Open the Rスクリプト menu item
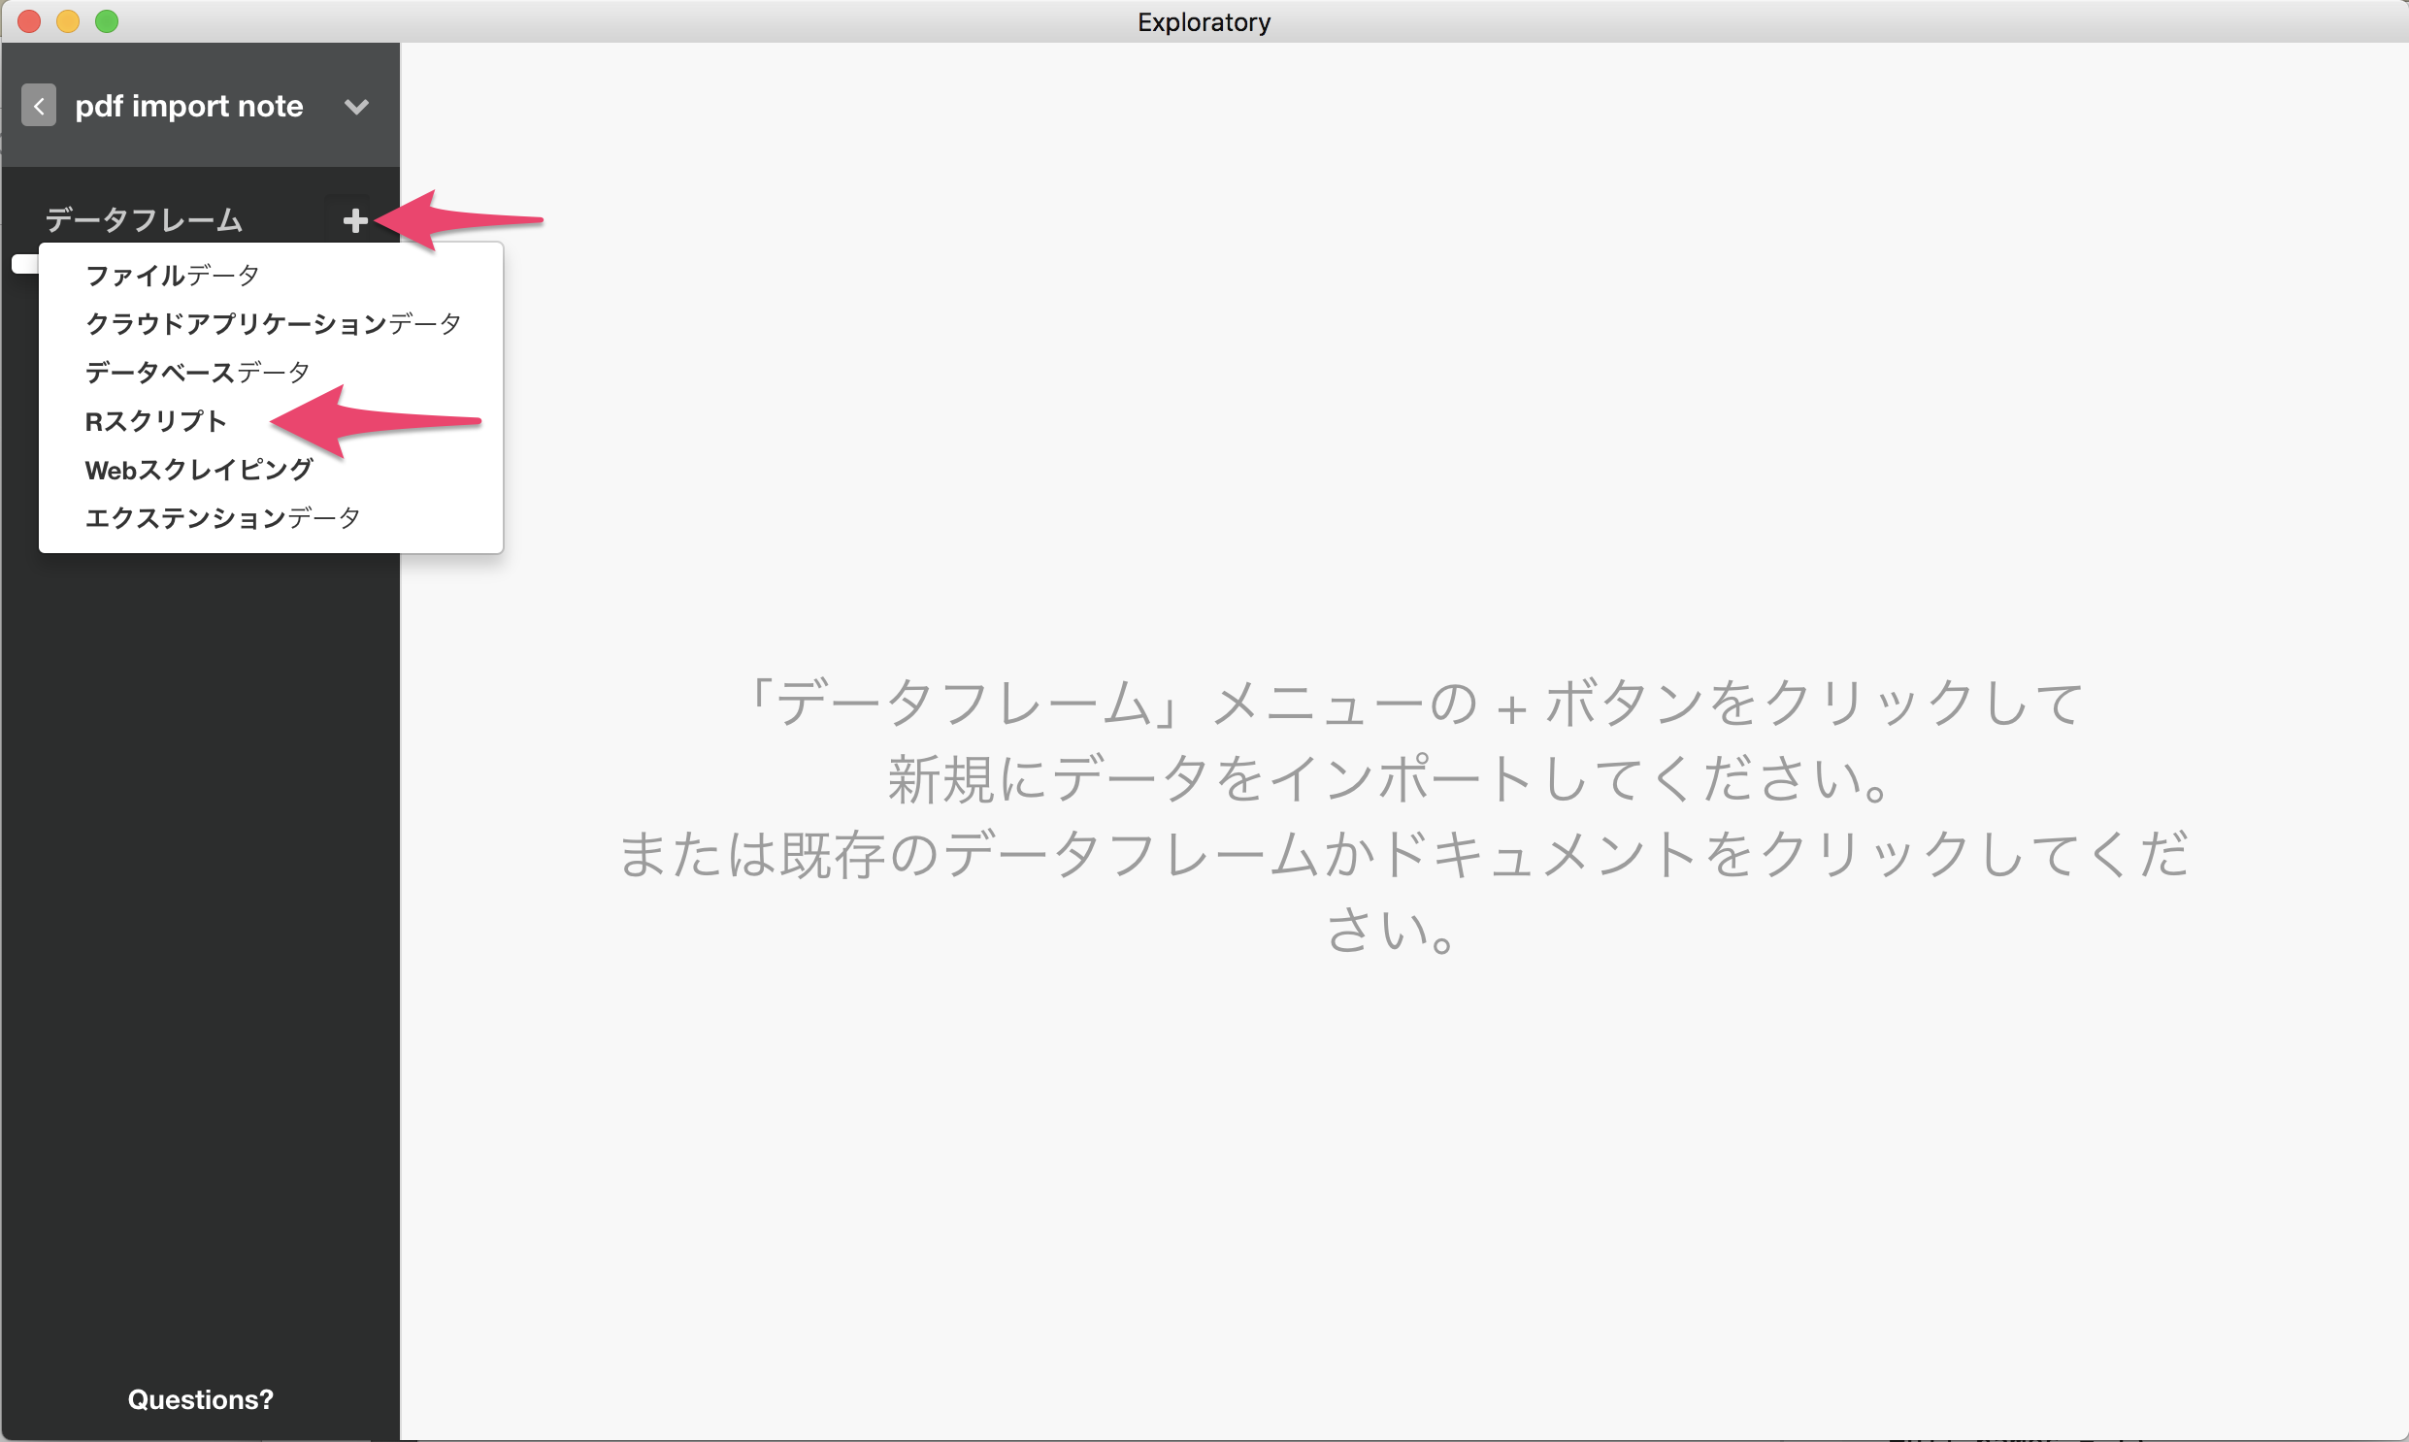Screen dimensions: 2409x1442 point(155,421)
